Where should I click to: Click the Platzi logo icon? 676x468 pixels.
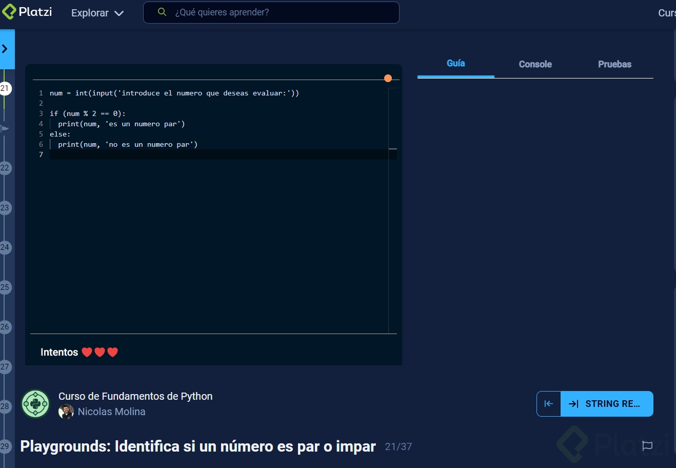pos(9,11)
